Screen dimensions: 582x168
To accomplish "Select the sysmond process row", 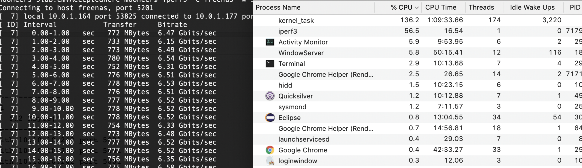I will tap(418, 107).
